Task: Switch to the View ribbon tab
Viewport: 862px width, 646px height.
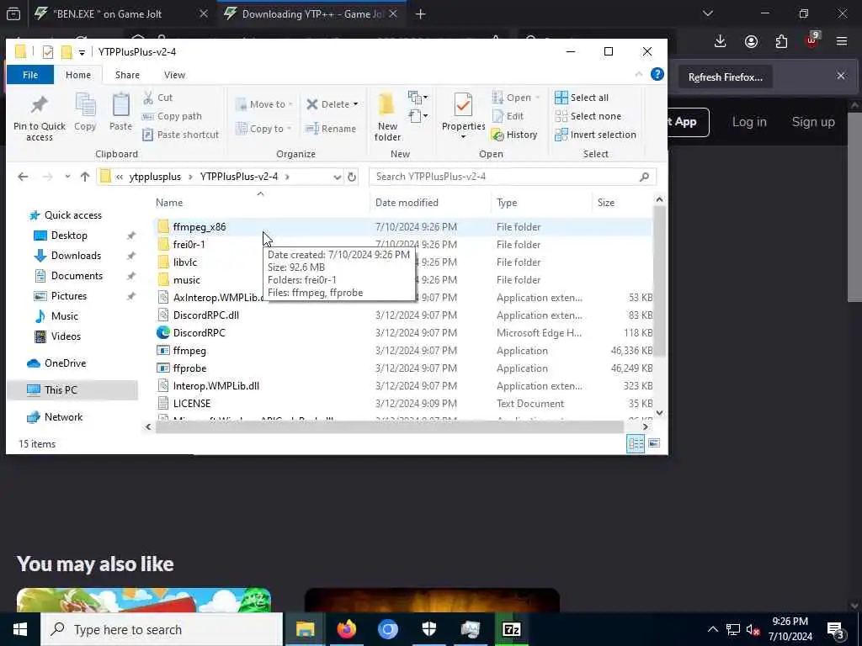Action: (174, 75)
